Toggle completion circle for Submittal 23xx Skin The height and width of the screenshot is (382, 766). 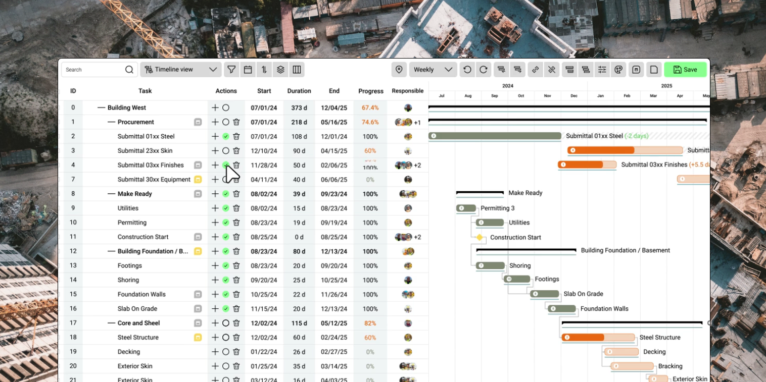(x=226, y=151)
